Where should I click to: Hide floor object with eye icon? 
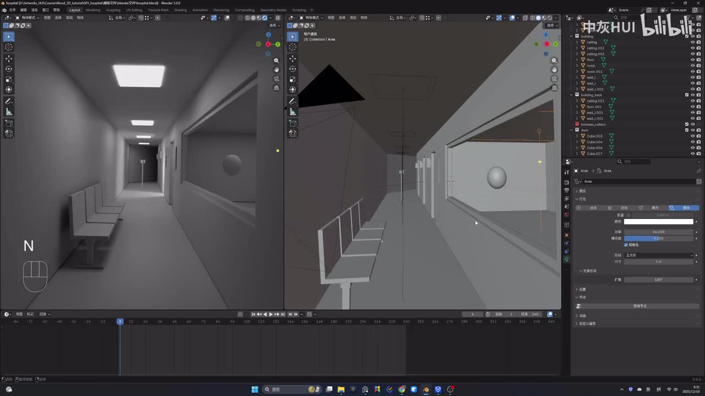coord(693,60)
